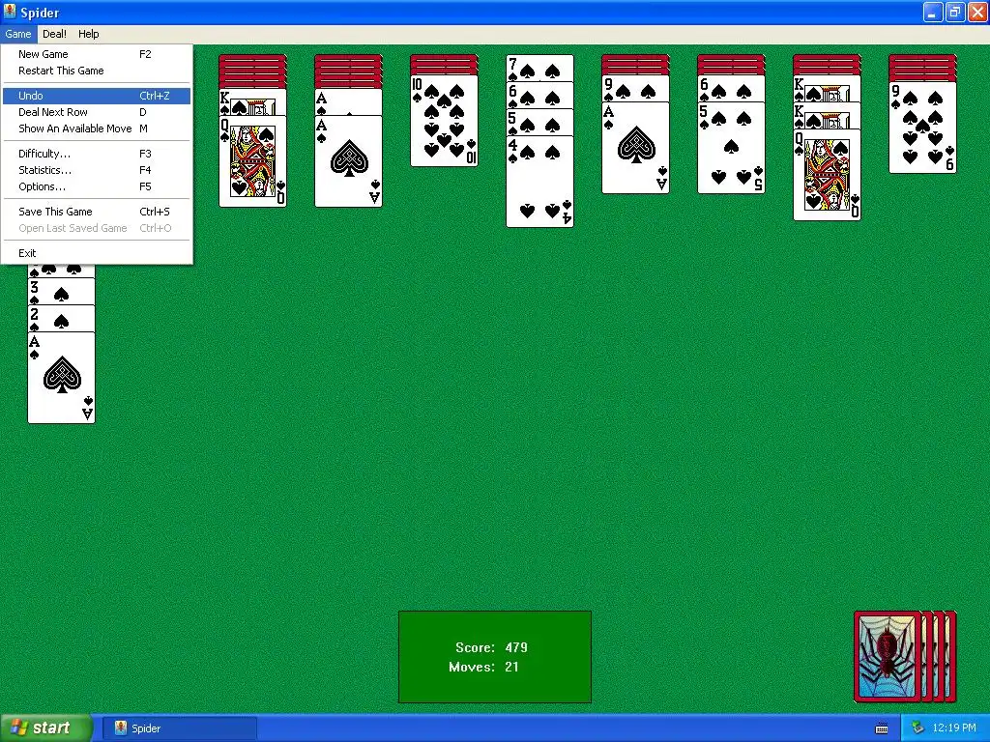Click the 3 of spades in first column
This screenshot has height=742, width=990.
(x=61, y=292)
